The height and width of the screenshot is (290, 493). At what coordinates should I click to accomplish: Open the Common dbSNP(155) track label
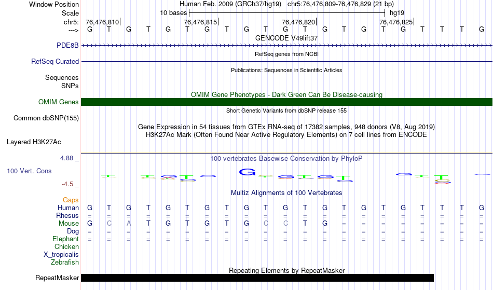click(x=46, y=118)
